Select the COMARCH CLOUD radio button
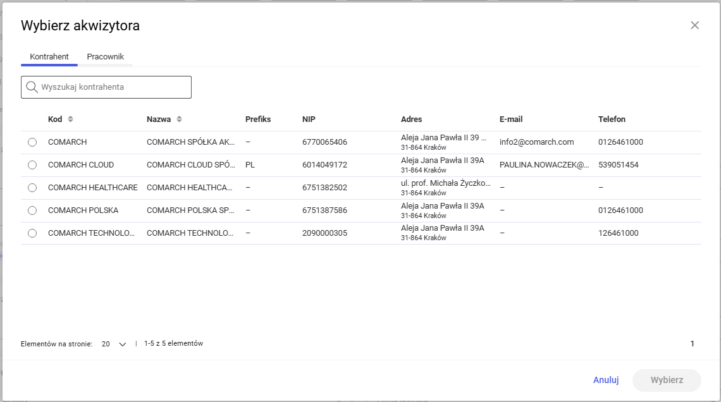 tap(32, 165)
